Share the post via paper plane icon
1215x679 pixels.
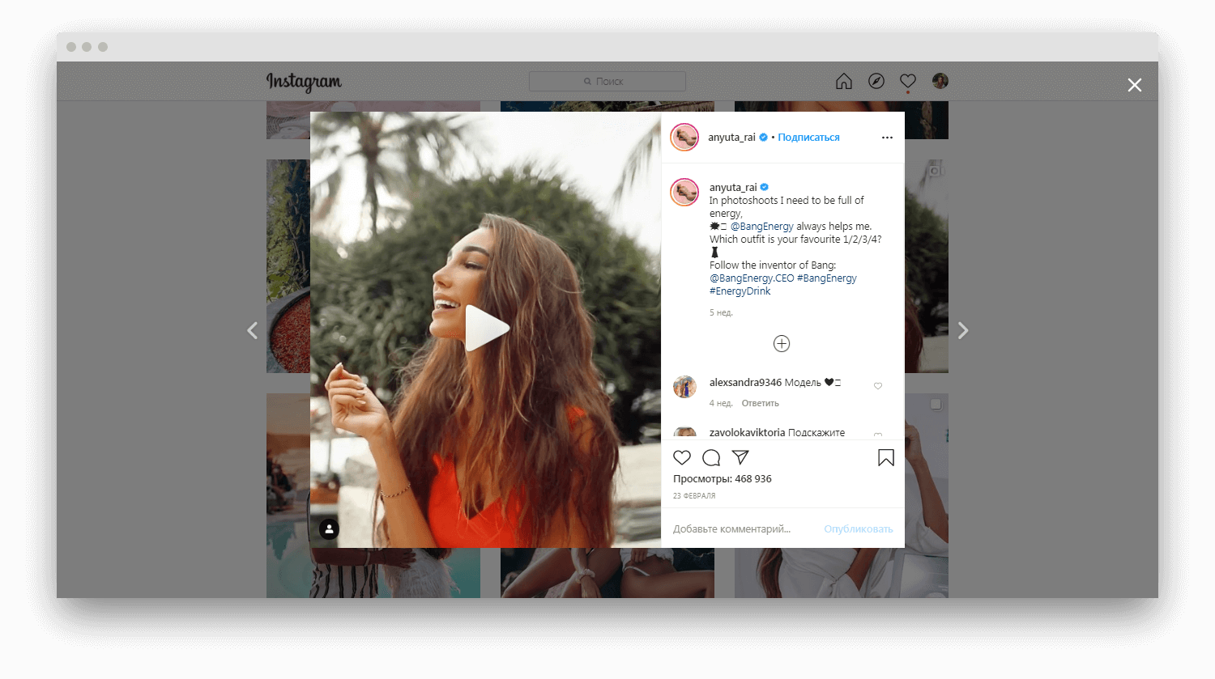pyautogui.click(x=740, y=457)
